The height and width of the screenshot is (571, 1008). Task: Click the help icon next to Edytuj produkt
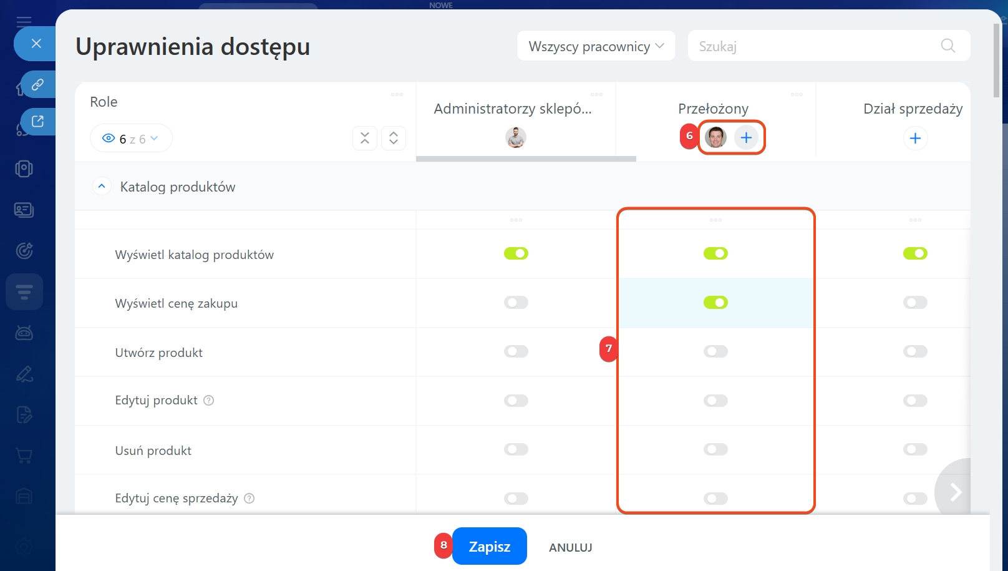click(209, 401)
